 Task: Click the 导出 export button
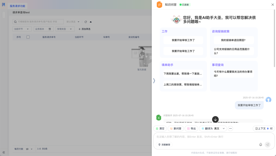pos(191,128)
